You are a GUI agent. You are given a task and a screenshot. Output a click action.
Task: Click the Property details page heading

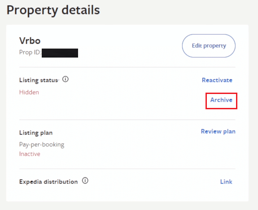tap(53, 10)
